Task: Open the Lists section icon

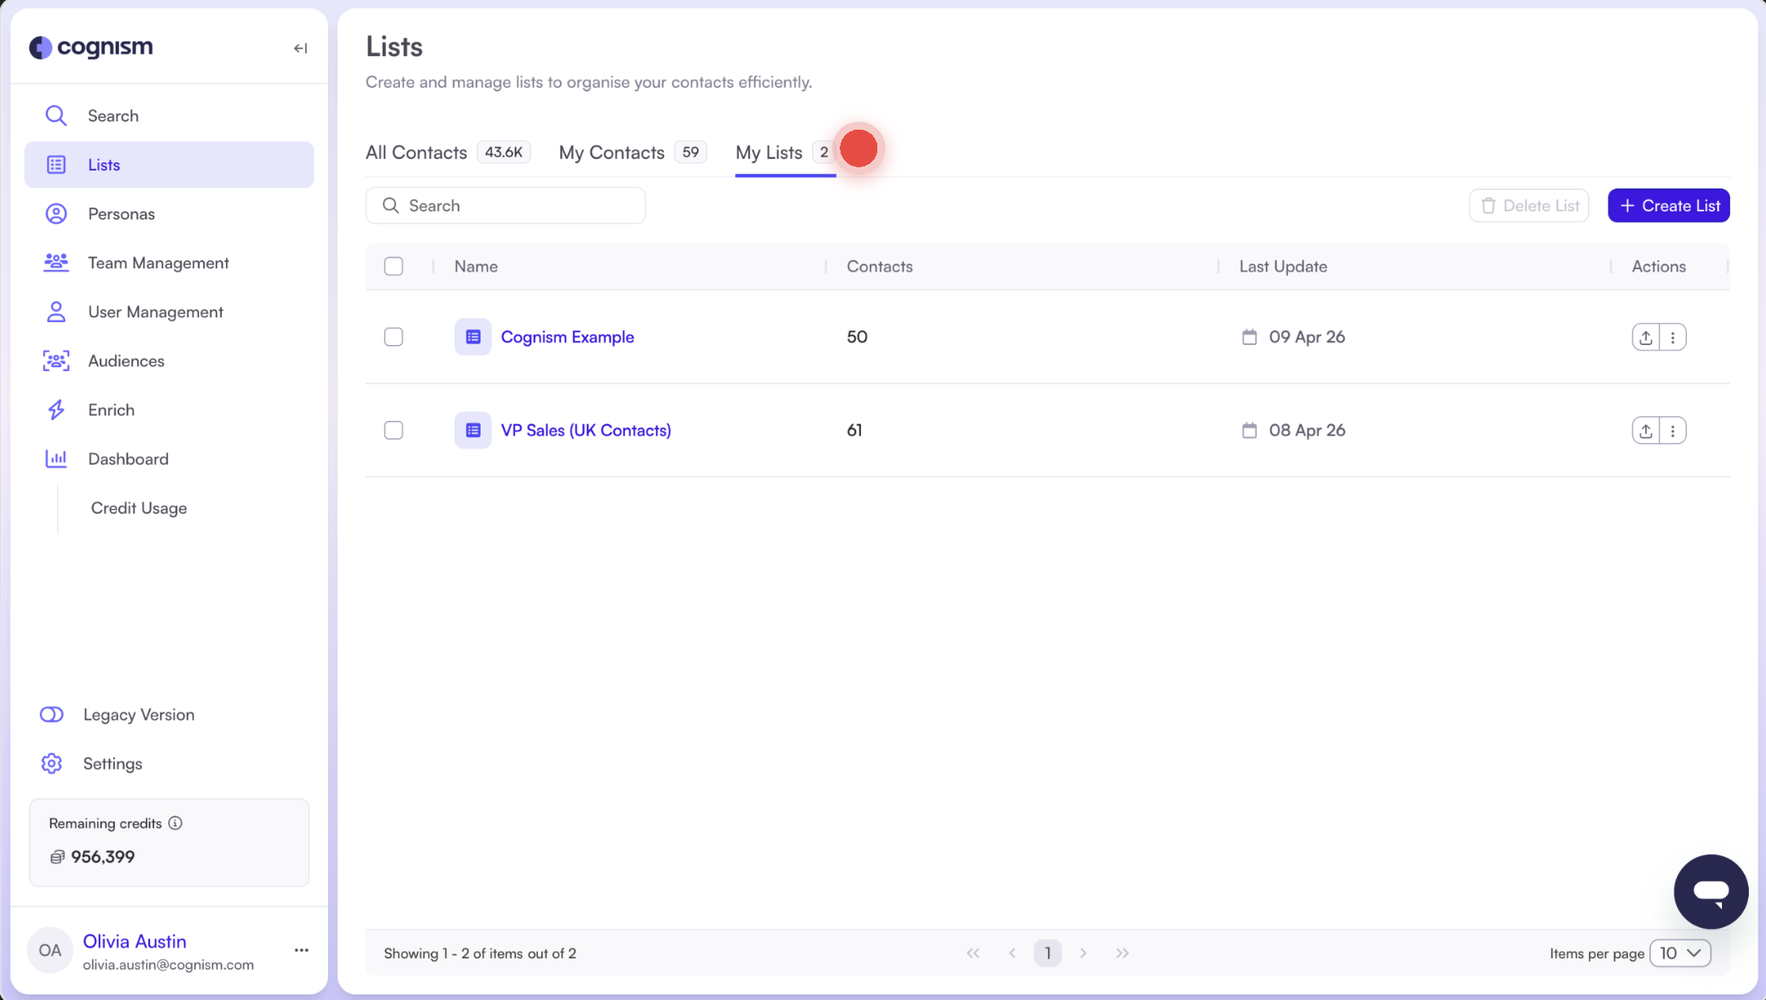Action: (55, 164)
